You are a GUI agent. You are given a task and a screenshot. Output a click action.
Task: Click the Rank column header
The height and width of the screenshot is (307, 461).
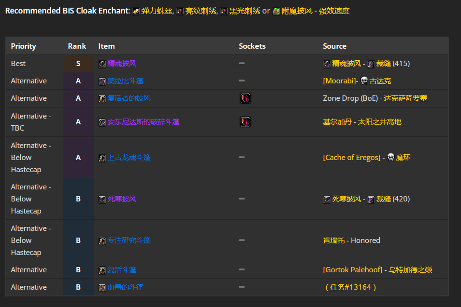77,46
